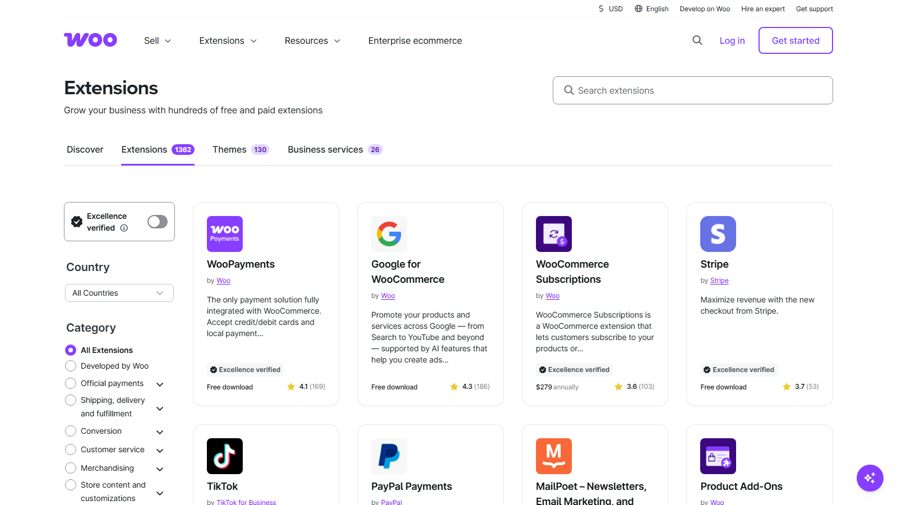Click Stripe rating star icon
The width and height of the screenshot is (897, 505).
tap(787, 387)
